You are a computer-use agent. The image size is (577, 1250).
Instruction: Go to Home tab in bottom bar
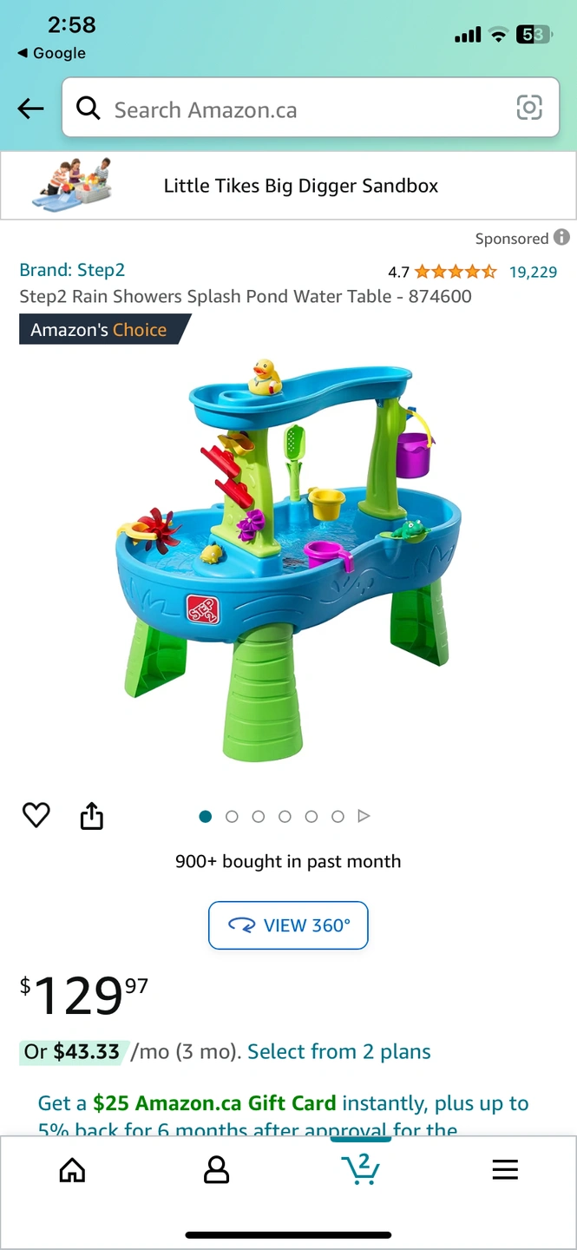click(x=72, y=1170)
